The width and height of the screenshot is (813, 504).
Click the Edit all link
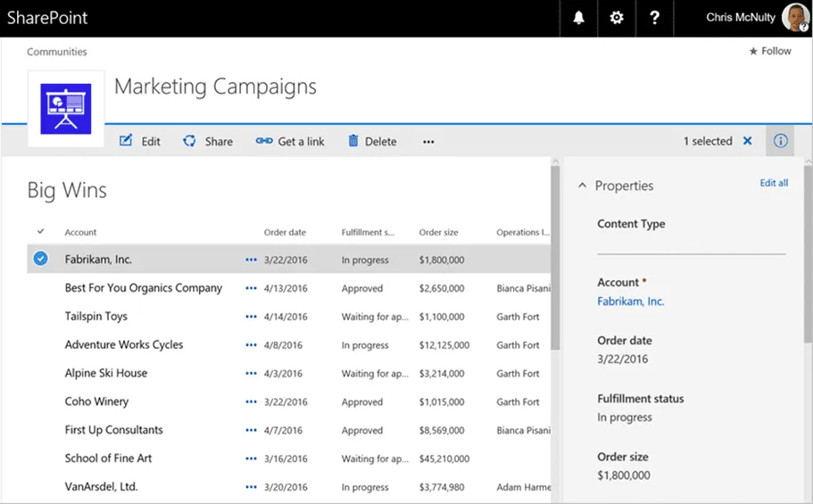pos(774,183)
